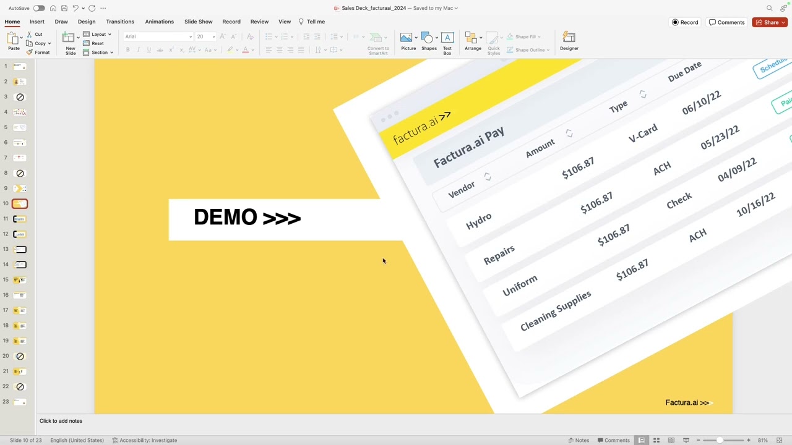This screenshot has height=445, width=792.
Task: Insert a Picture
Action: (408, 42)
